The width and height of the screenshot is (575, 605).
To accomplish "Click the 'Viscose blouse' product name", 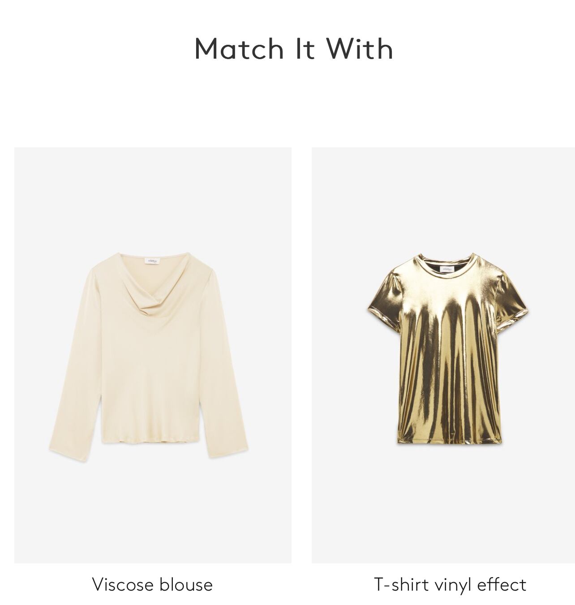I will pyautogui.click(x=152, y=584).
